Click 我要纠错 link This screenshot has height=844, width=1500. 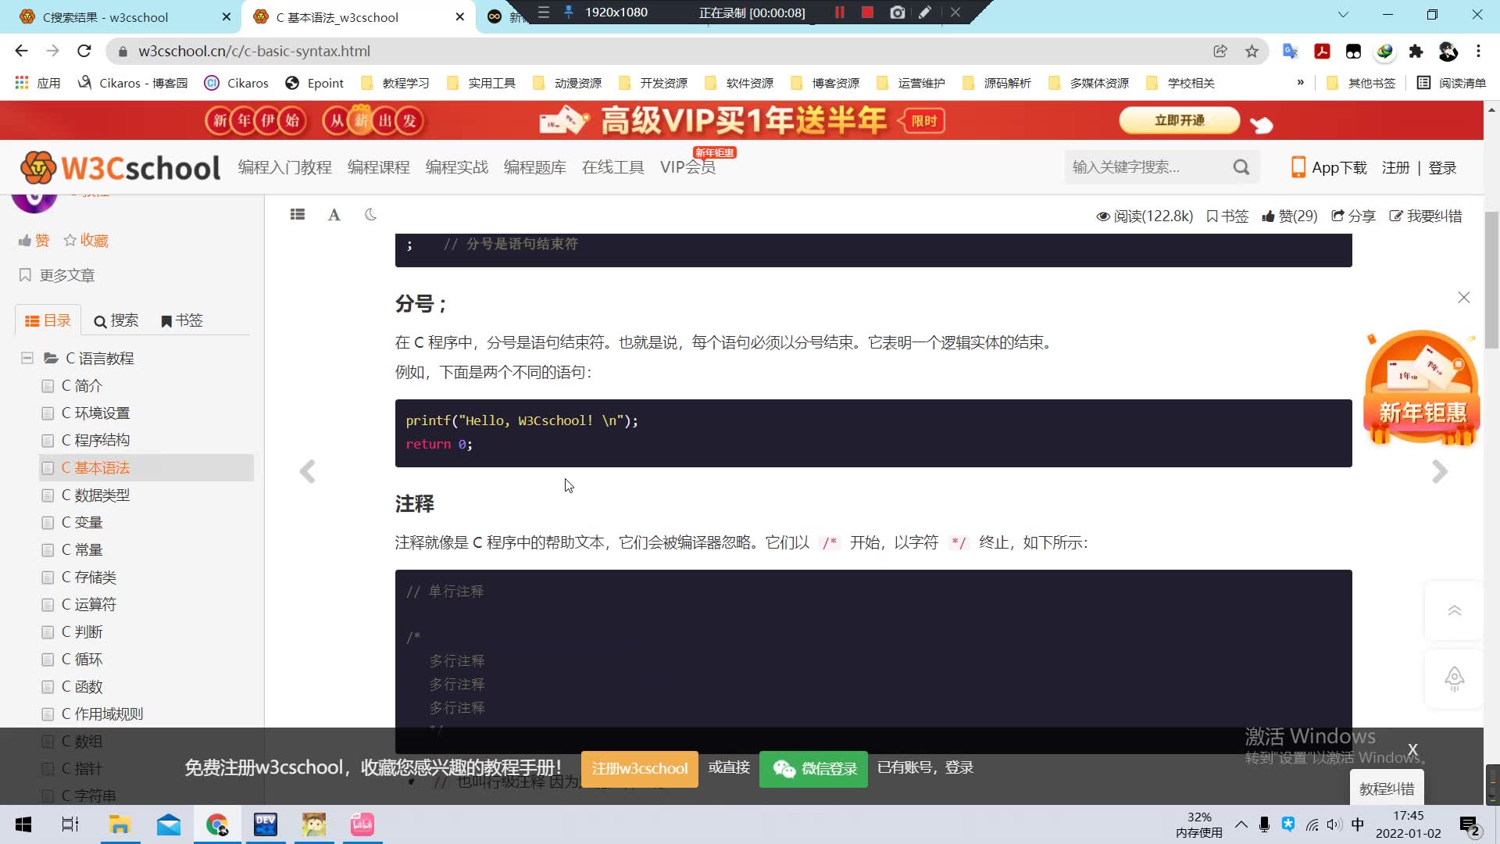pos(1426,216)
